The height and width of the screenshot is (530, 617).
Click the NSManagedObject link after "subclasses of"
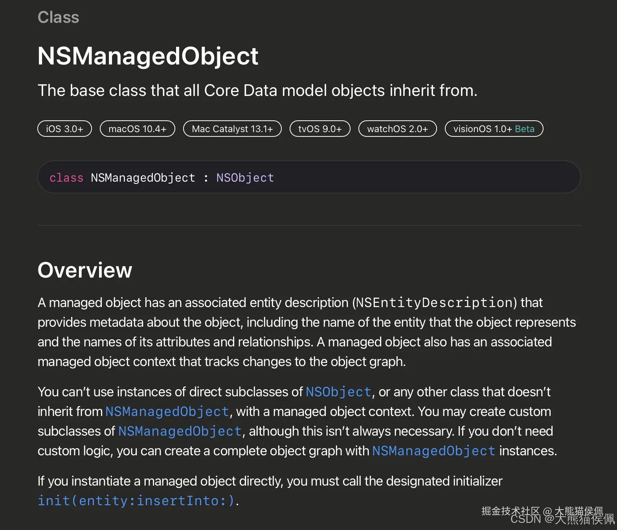[180, 431]
